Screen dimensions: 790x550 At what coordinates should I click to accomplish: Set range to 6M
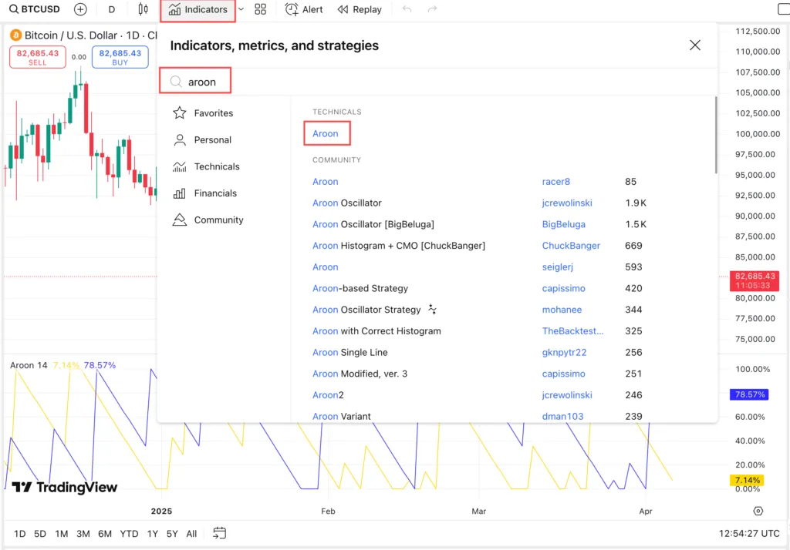point(105,534)
